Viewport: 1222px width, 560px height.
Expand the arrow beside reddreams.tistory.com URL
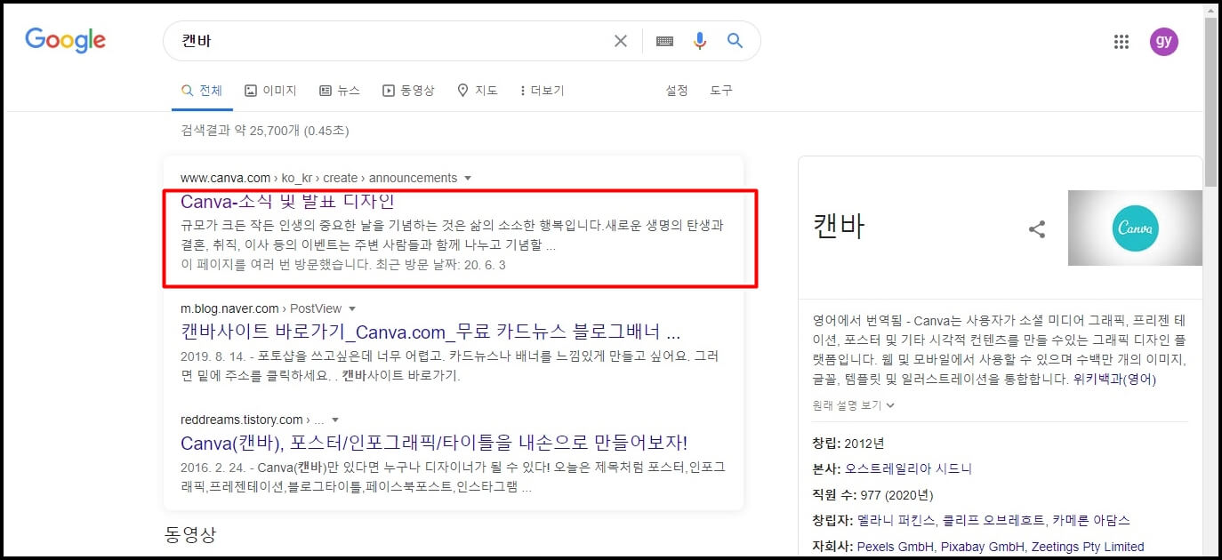click(334, 420)
